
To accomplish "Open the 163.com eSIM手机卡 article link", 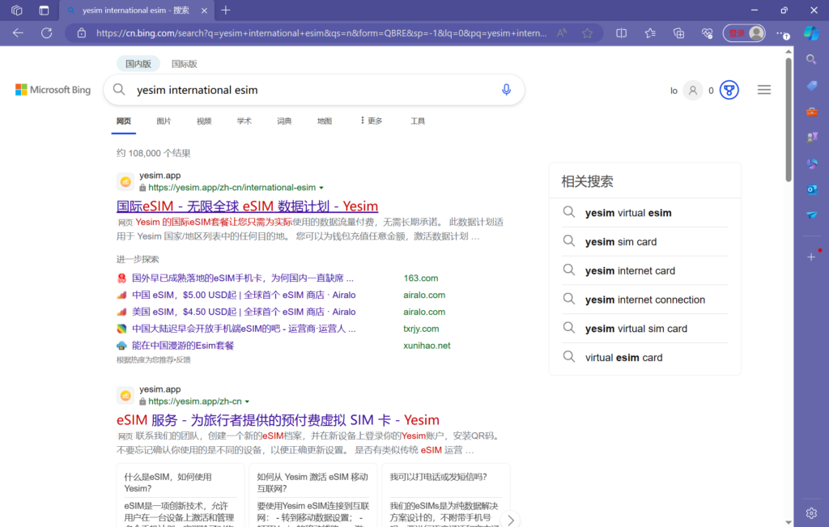I will 243,278.
